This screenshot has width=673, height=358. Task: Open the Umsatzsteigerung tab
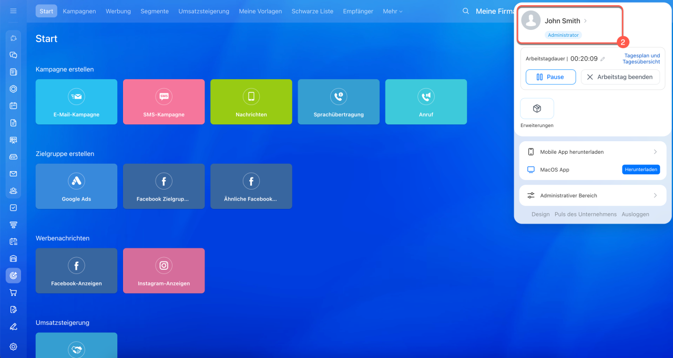[204, 11]
